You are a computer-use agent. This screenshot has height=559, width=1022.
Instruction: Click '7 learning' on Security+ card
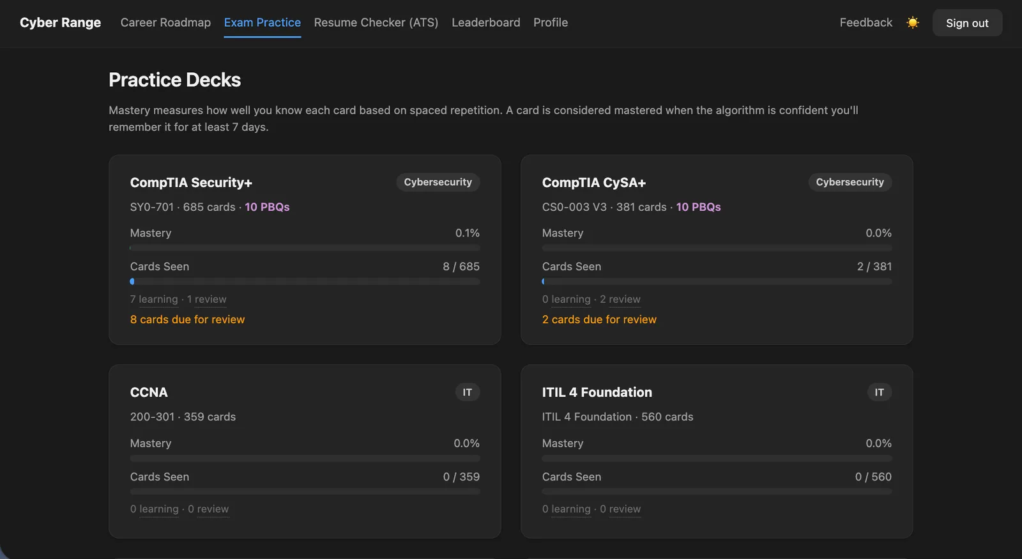click(x=154, y=299)
